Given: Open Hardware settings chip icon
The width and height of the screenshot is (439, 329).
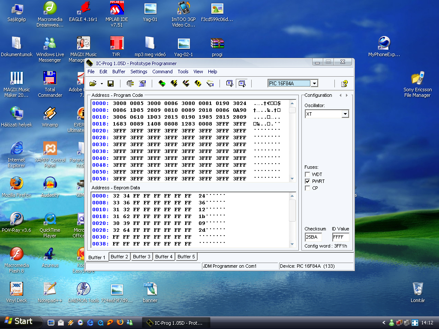Looking at the screenshot, I should (x=130, y=84).
